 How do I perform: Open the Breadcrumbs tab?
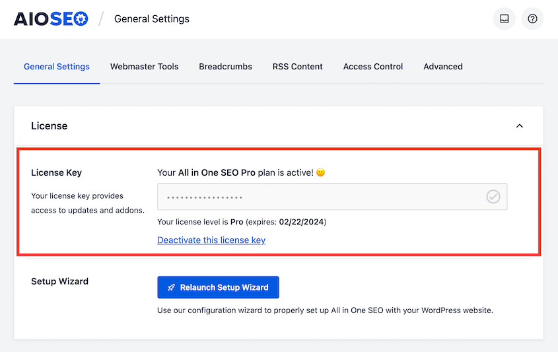click(x=225, y=67)
